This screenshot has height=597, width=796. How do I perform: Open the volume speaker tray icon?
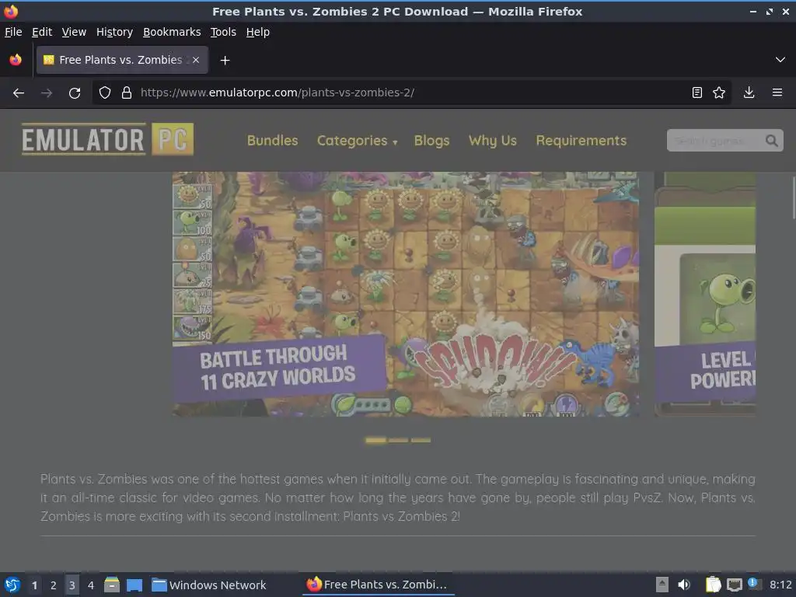(684, 585)
